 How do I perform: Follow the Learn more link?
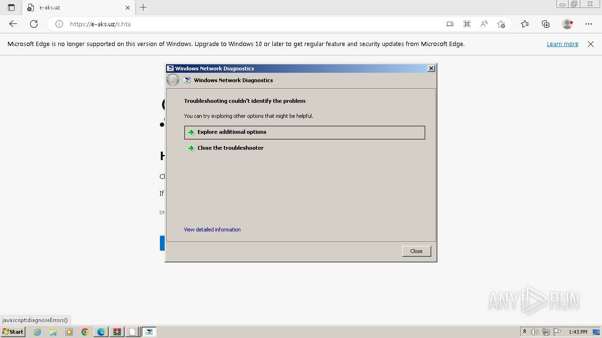pos(562,44)
